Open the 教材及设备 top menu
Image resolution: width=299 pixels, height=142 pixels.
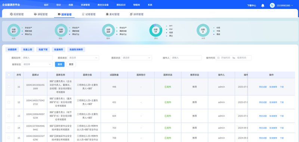tap(103, 5)
